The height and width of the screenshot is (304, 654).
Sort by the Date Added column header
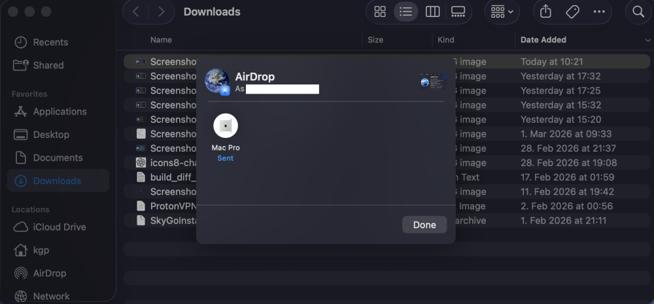(543, 40)
